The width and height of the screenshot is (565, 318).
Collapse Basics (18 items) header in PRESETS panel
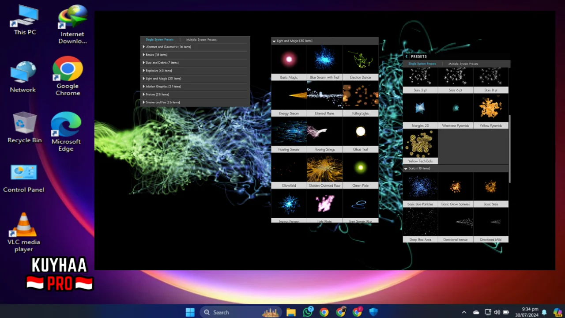click(x=456, y=168)
